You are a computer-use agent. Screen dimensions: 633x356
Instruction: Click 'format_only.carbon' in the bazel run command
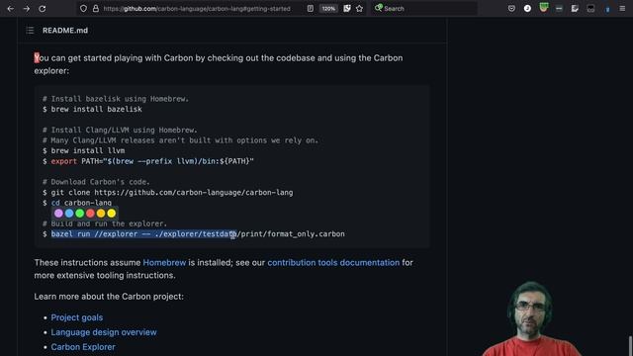(306, 234)
